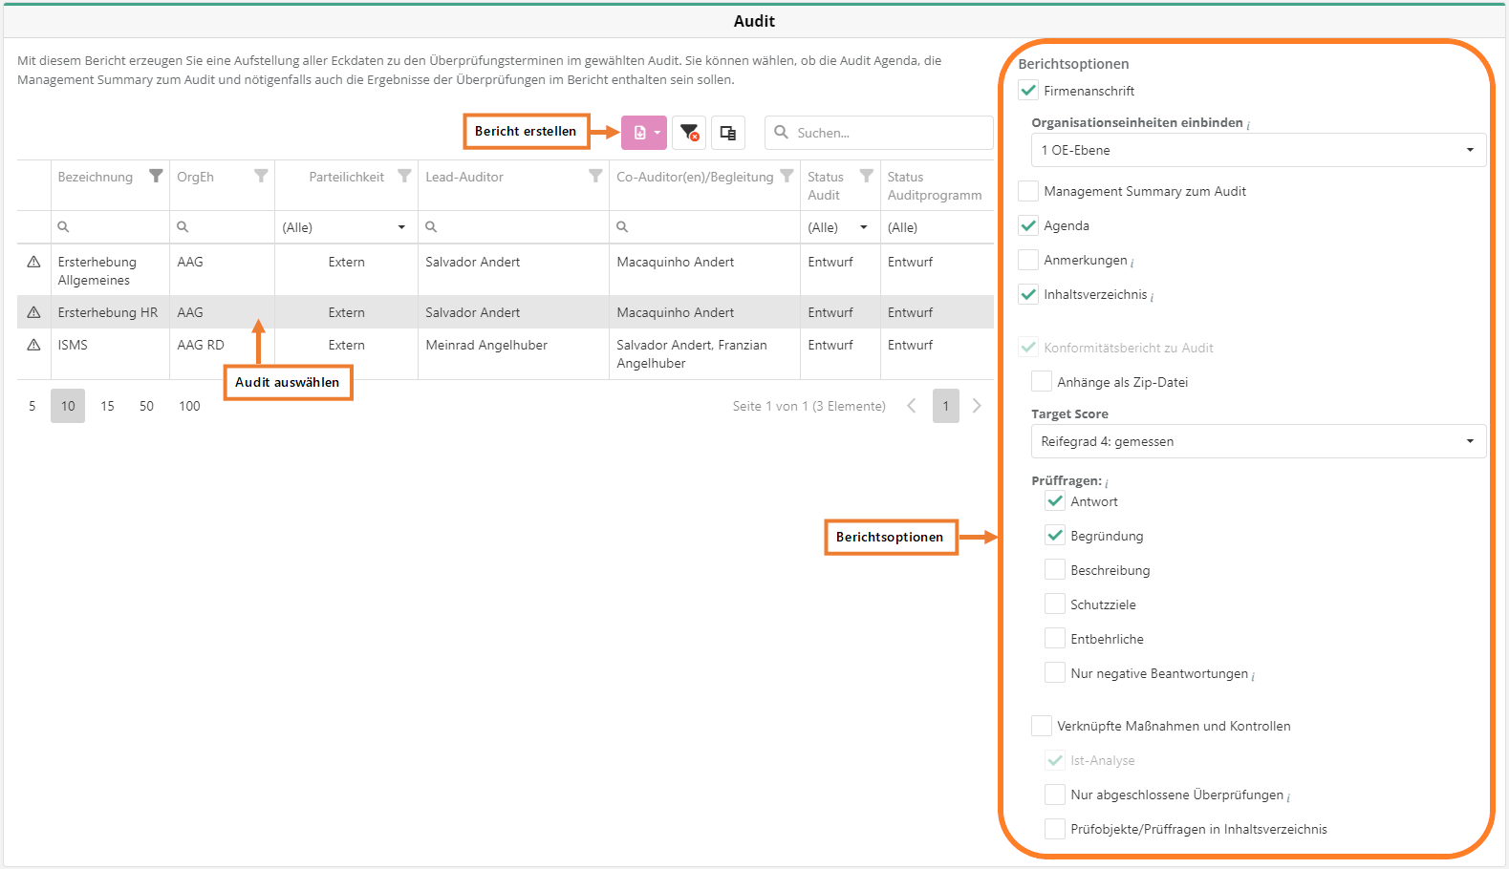Click the pink create report icon
Image resolution: width=1509 pixels, height=869 pixels.
[x=639, y=133]
